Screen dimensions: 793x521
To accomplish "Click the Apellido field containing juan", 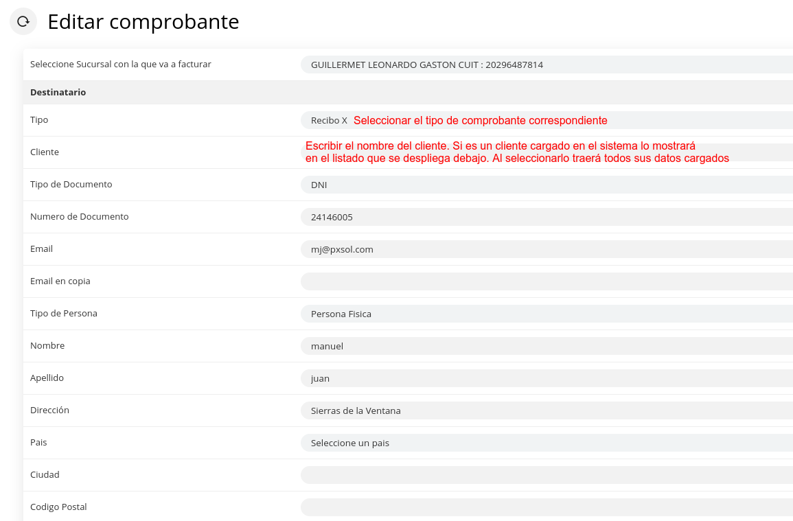I will click(546, 378).
